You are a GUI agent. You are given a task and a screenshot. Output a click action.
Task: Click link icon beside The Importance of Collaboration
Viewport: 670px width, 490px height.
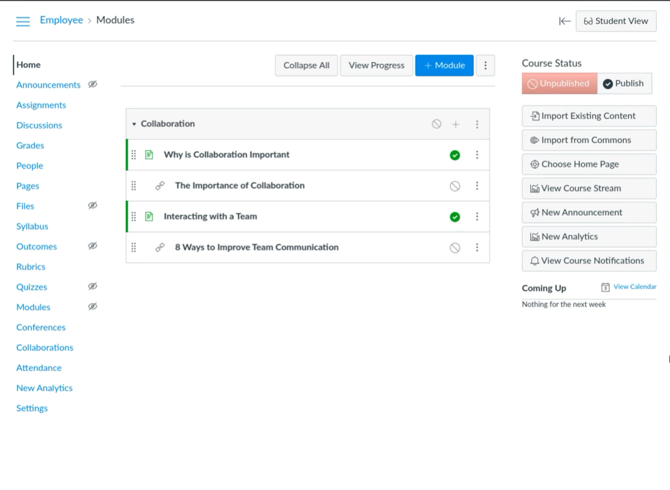tap(160, 186)
